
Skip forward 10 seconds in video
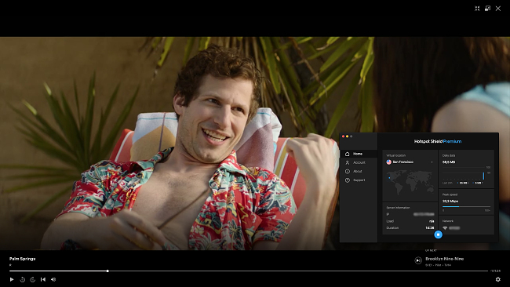point(32,279)
